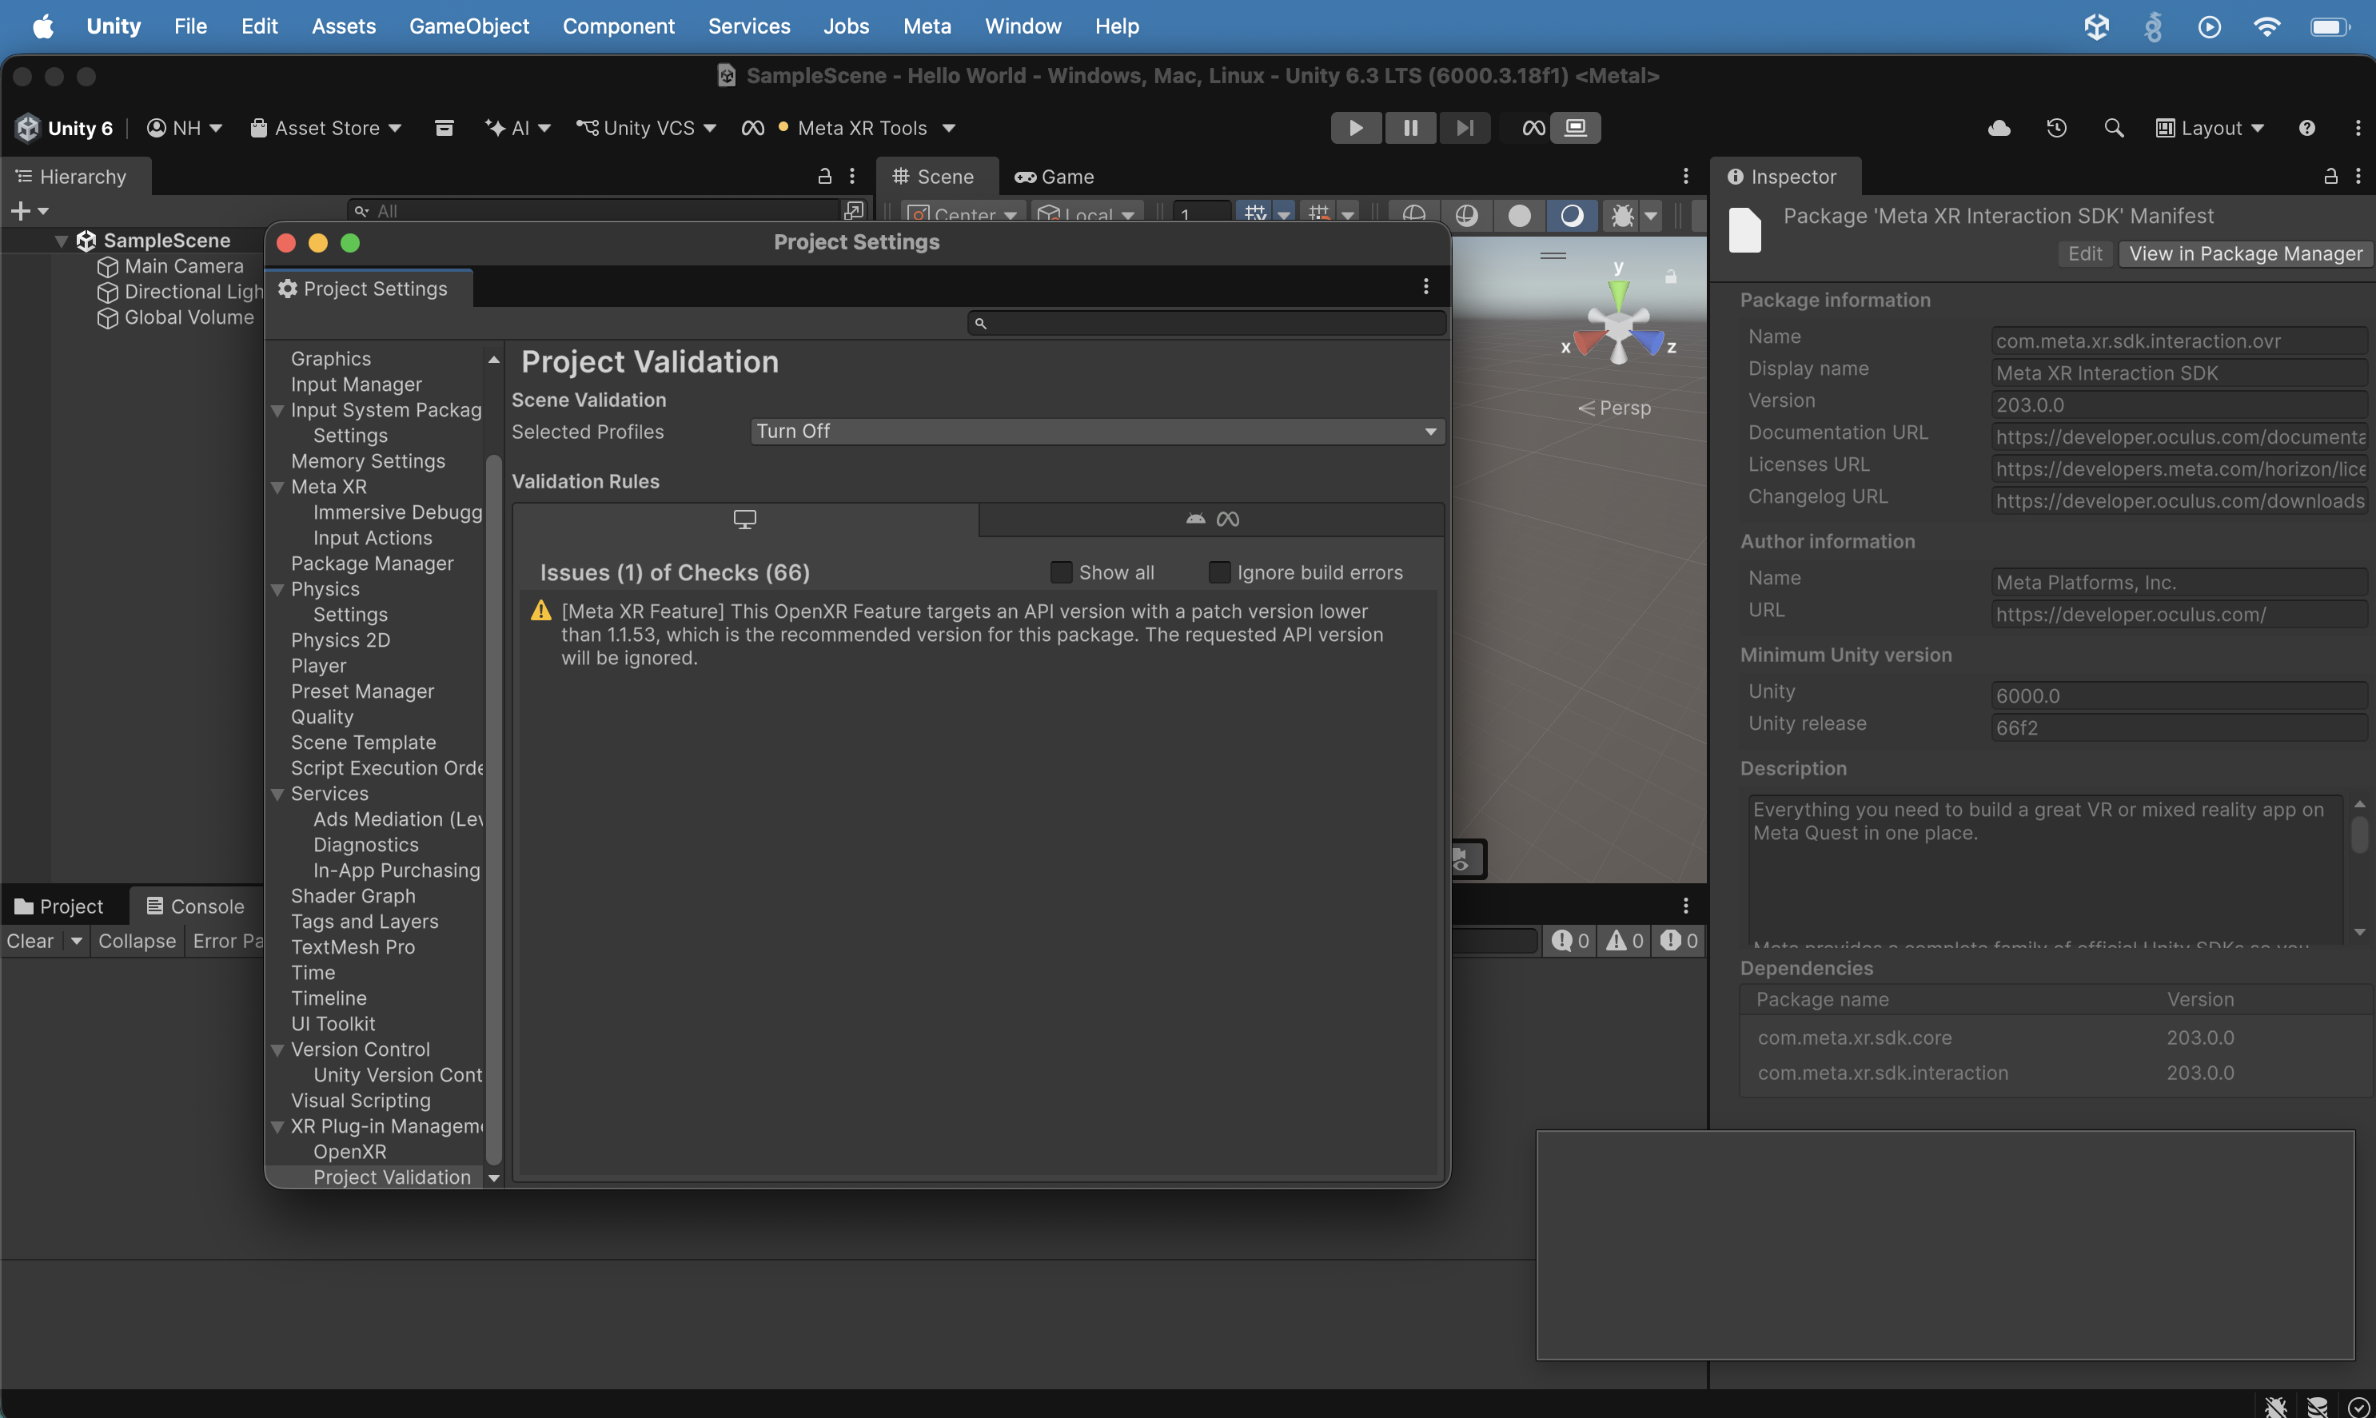Open the undo History icon
This screenshot has width=2376, height=1418.
pyautogui.click(x=2057, y=128)
